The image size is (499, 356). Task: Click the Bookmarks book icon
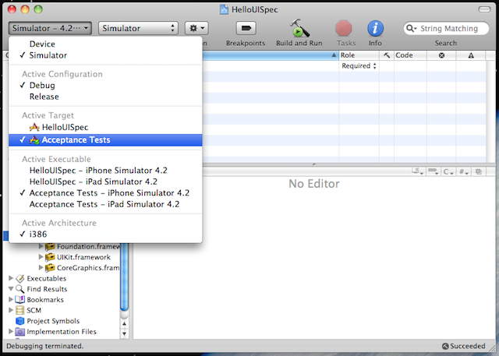[19, 299]
